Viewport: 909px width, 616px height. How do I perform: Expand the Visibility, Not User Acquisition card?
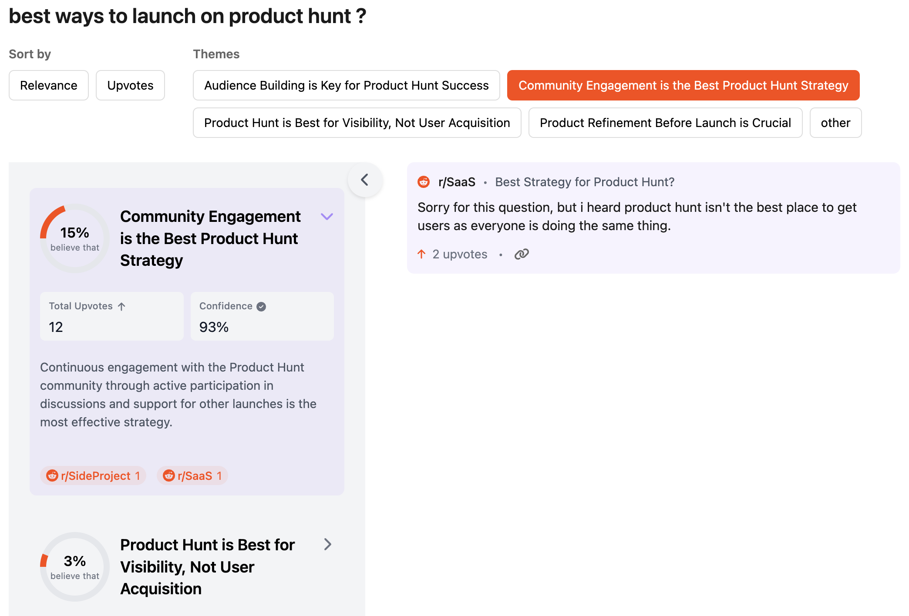click(x=328, y=544)
